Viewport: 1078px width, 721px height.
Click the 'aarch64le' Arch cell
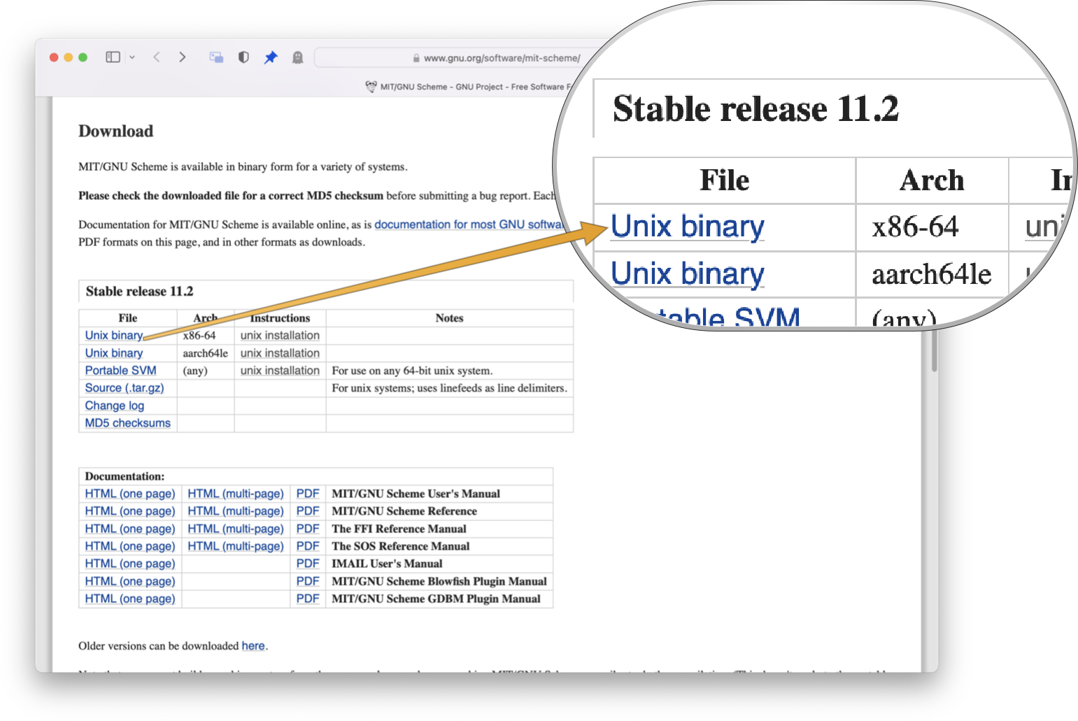pyautogui.click(x=206, y=353)
